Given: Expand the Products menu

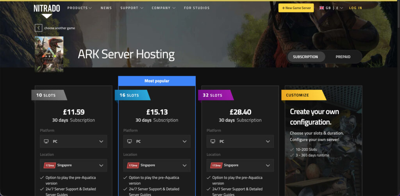Looking at the screenshot, I should click(x=79, y=8).
